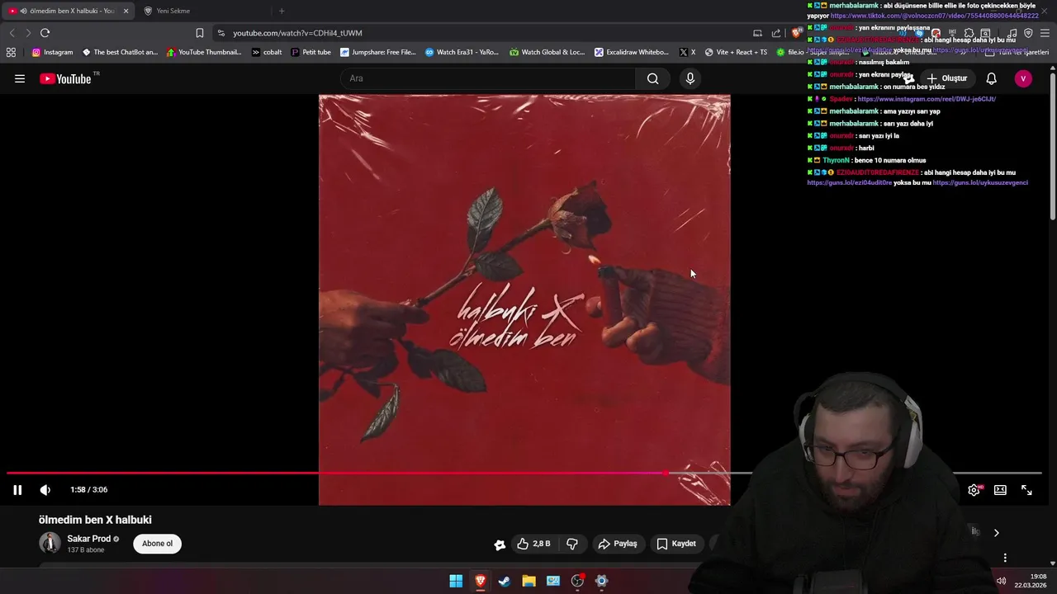Click the video title ölmedim ben X halbuki

click(95, 520)
